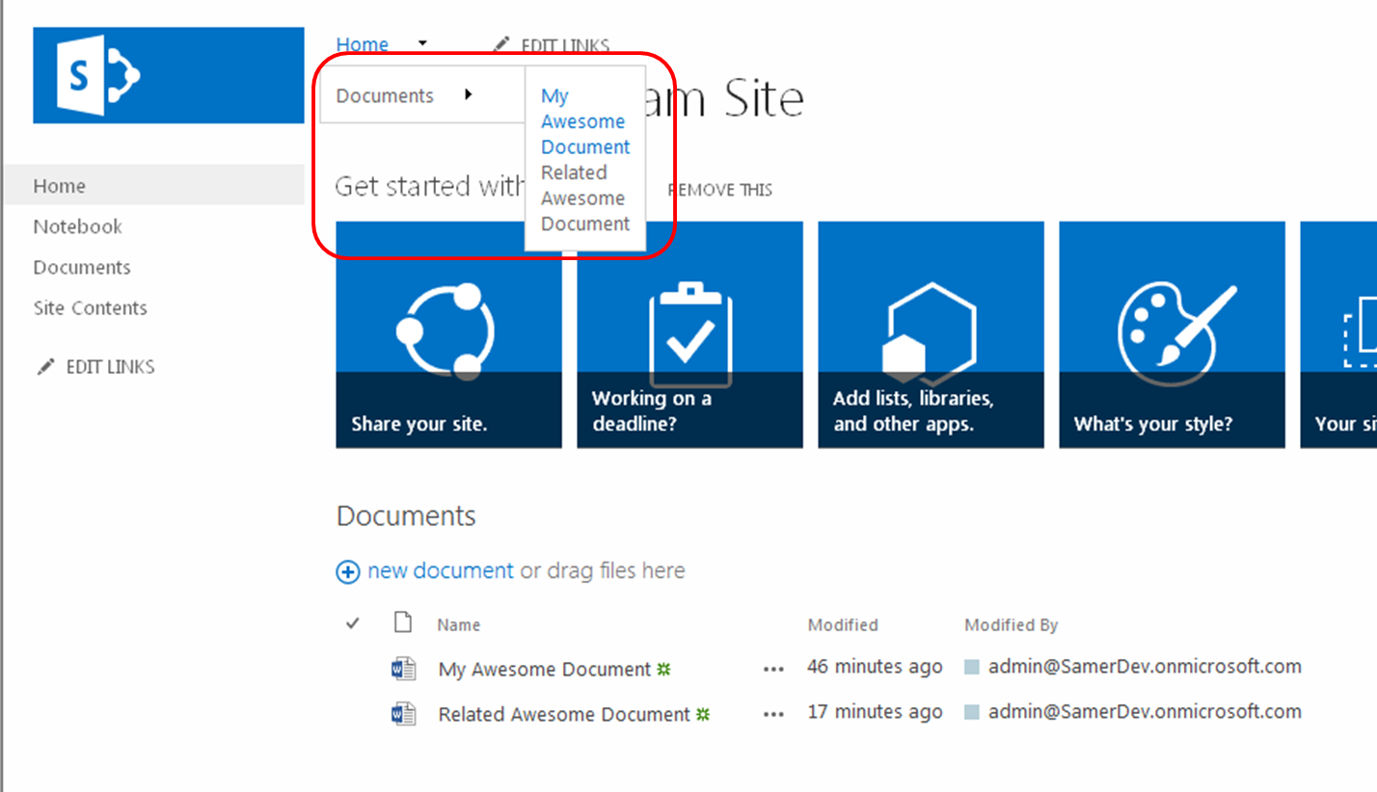Image resolution: width=1377 pixels, height=792 pixels.
Task: Click Word icon for My Awesome Document
Action: (x=403, y=670)
